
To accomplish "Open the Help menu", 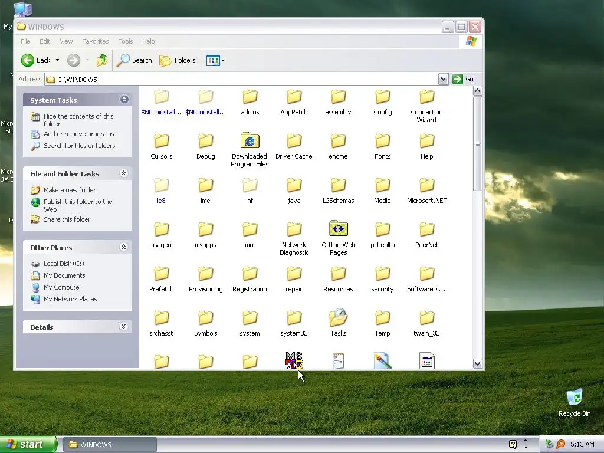I will (148, 41).
